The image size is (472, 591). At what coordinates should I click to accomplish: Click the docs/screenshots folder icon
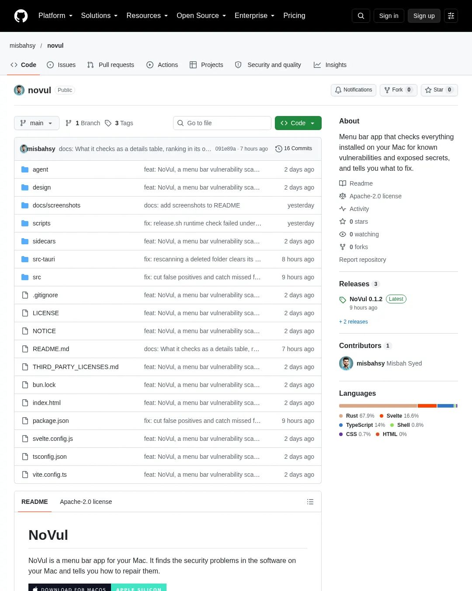(x=25, y=205)
